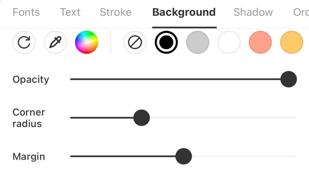This screenshot has width=309, height=173.
Task: Switch to the Fonts tab
Action: (26, 12)
